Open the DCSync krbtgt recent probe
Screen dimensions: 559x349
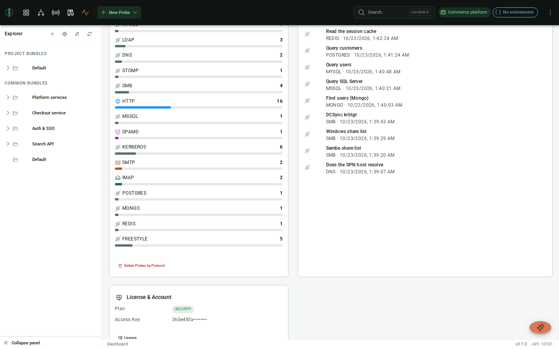coord(425,118)
